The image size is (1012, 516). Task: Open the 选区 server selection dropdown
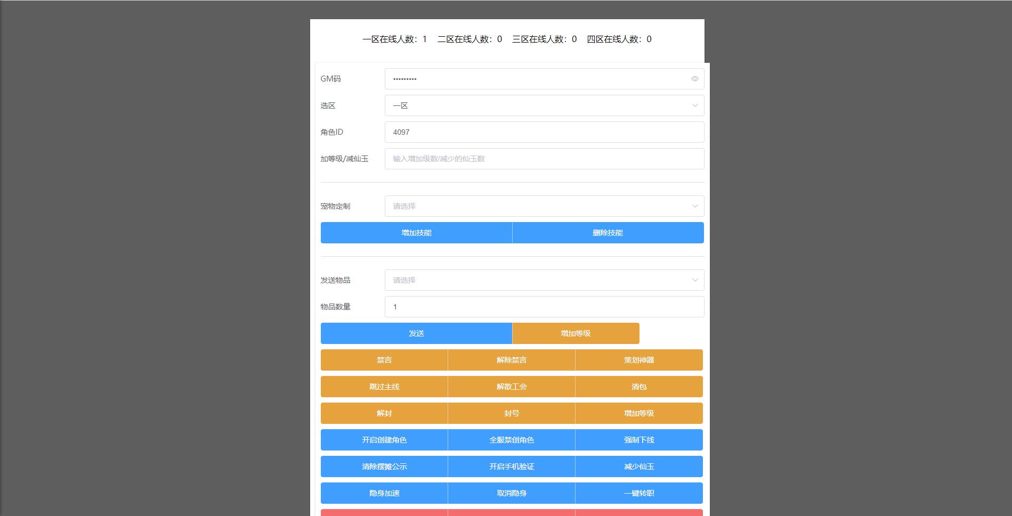tap(544, 105)
